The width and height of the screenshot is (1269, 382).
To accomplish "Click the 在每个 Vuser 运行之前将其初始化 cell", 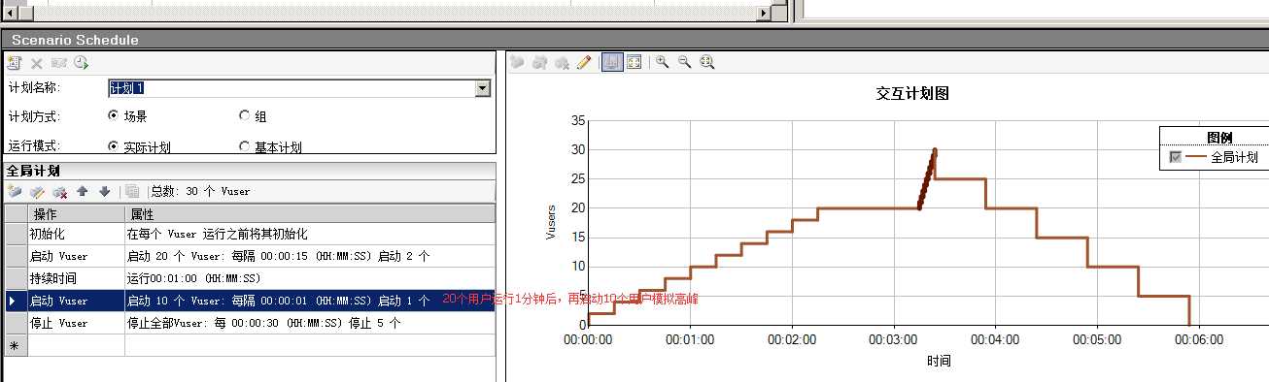I will [x=310, y=234].
